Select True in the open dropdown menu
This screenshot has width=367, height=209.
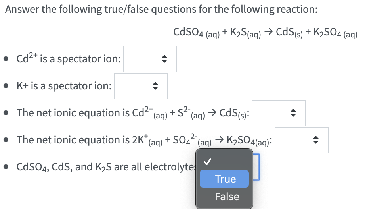[x=225, y=179]
